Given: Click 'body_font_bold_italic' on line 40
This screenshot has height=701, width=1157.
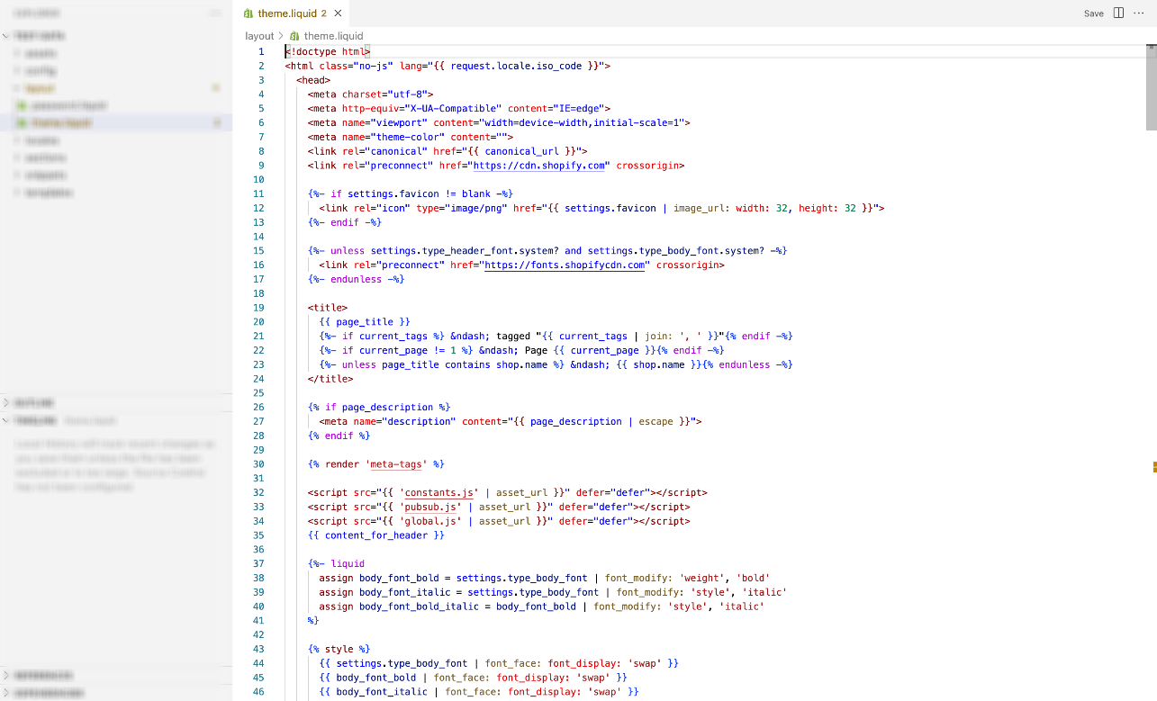Looking at the screenshot, I should [419, 607].
